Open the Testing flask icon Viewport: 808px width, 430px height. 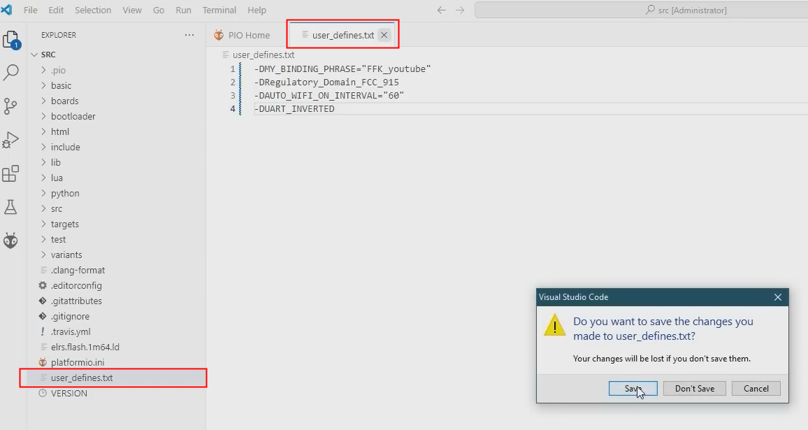click(11, 207)
